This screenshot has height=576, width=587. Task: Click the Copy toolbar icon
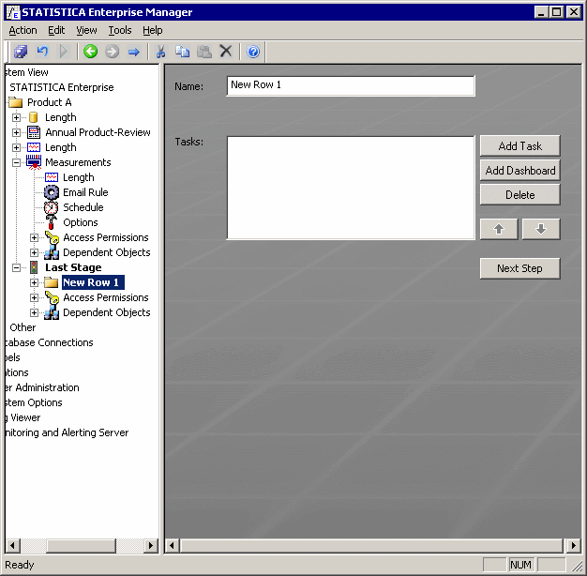(x=182, y=52)
